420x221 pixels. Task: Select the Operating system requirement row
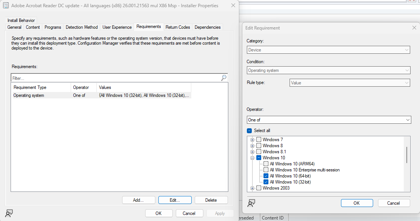pos(102,95)
